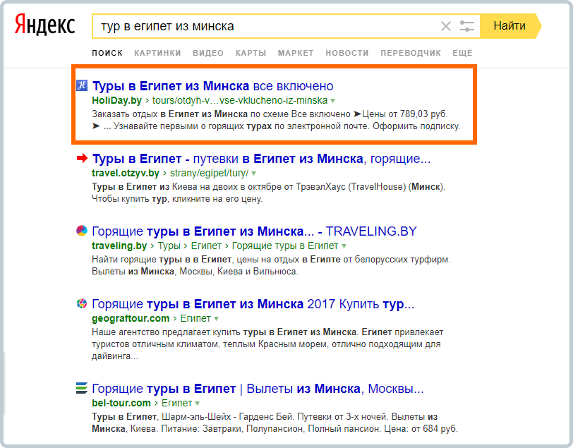Open the Ещё menu
The height and width of the screenshot is (448, 573).
(x=462, y=53)
